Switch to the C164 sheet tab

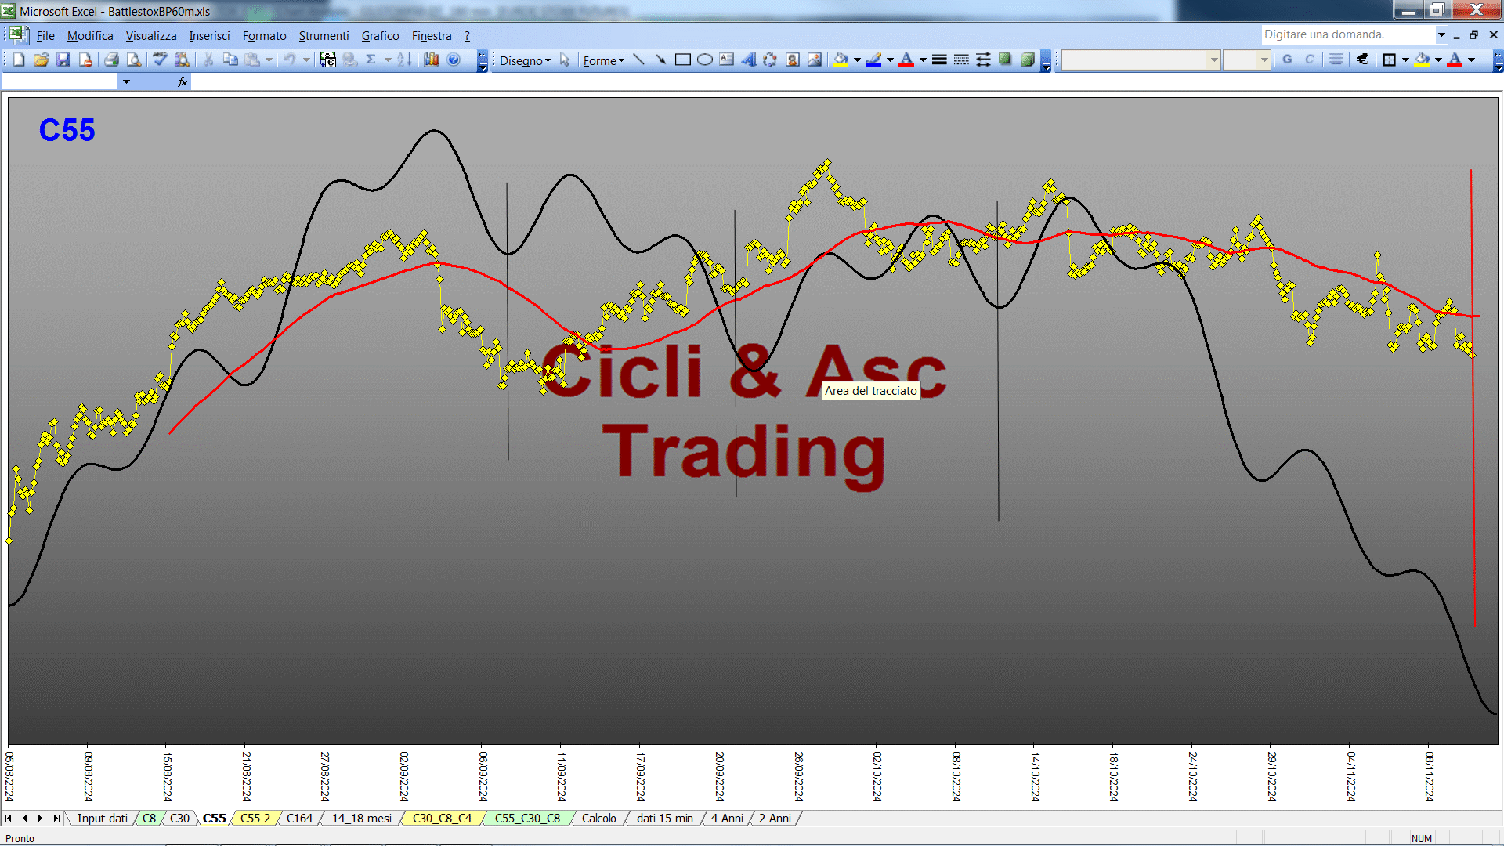pos(299,819)
